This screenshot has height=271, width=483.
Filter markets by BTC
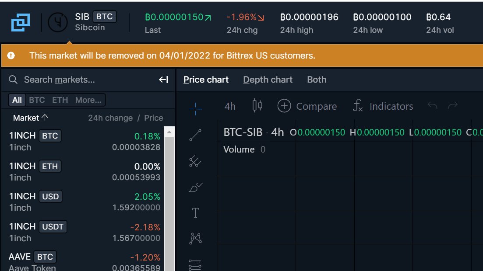(x=37, y=100)
